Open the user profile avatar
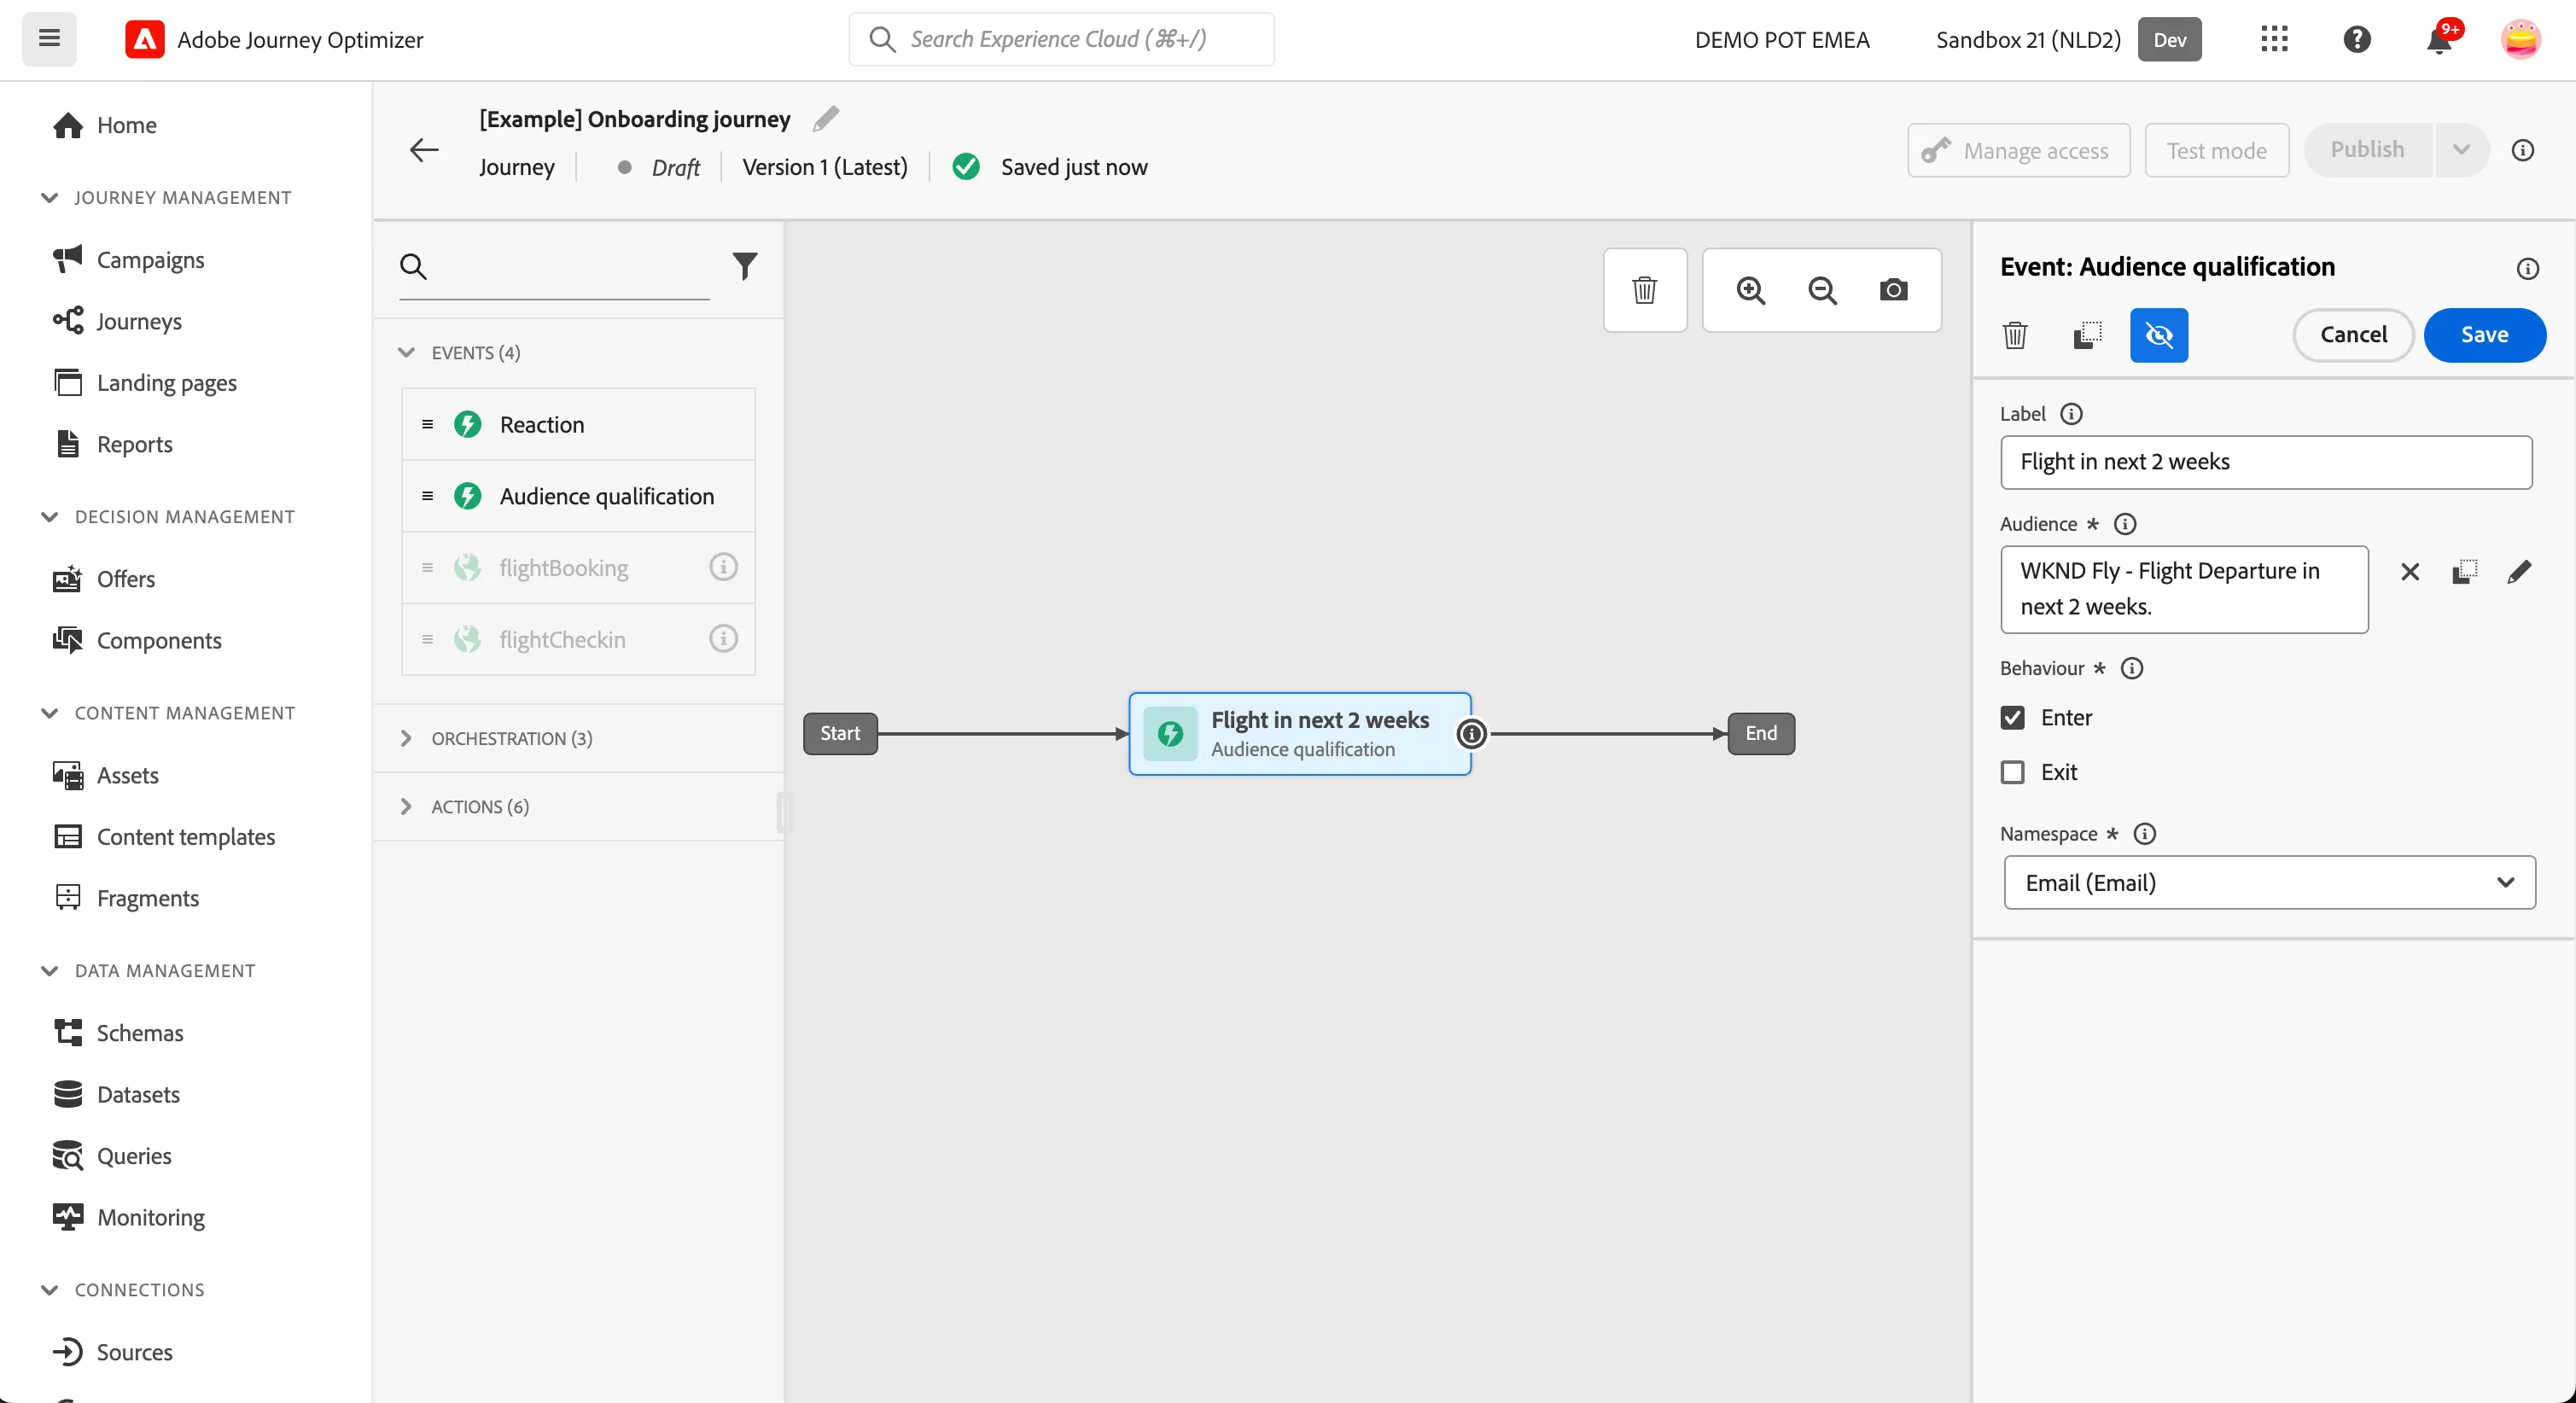The image size is (2576, 1403). click(2520, 39)
